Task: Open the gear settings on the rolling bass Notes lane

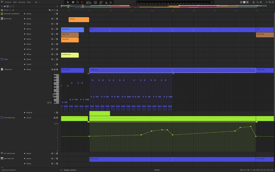Action: 52,69
